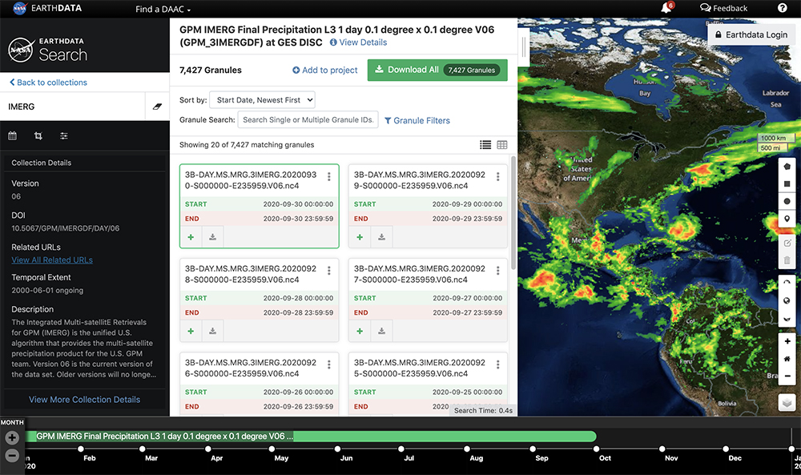Open more actions for 20200928 granule
This screenshot has height=475, width=801.
[x=329, y=271]
